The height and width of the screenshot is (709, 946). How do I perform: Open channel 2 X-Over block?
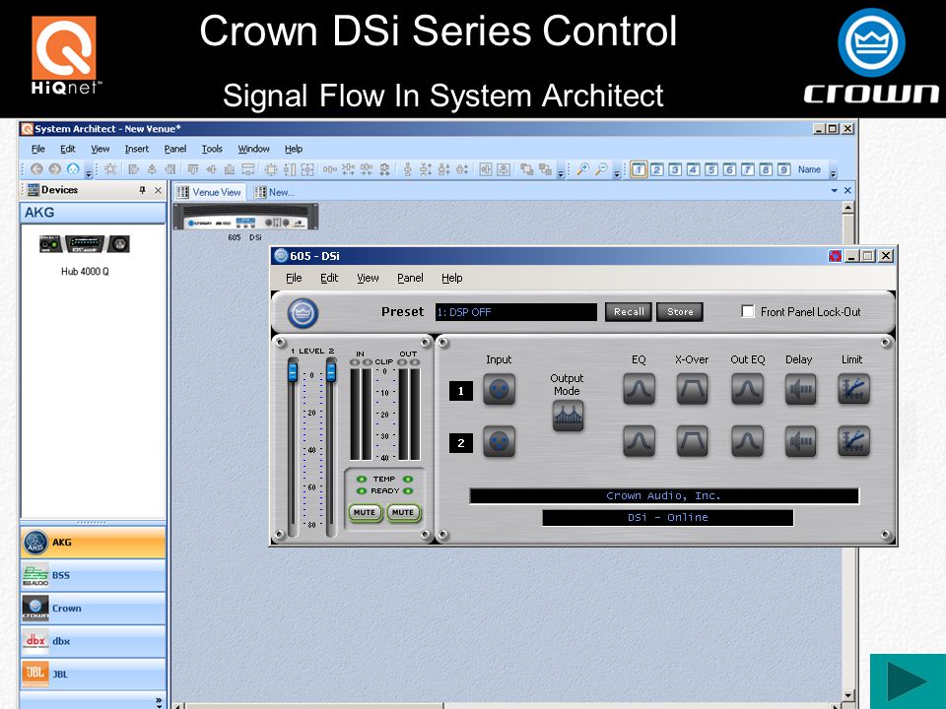(x=692, y=442)
